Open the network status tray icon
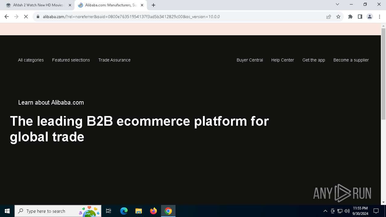386x217 pixels. tap(340, 211)
